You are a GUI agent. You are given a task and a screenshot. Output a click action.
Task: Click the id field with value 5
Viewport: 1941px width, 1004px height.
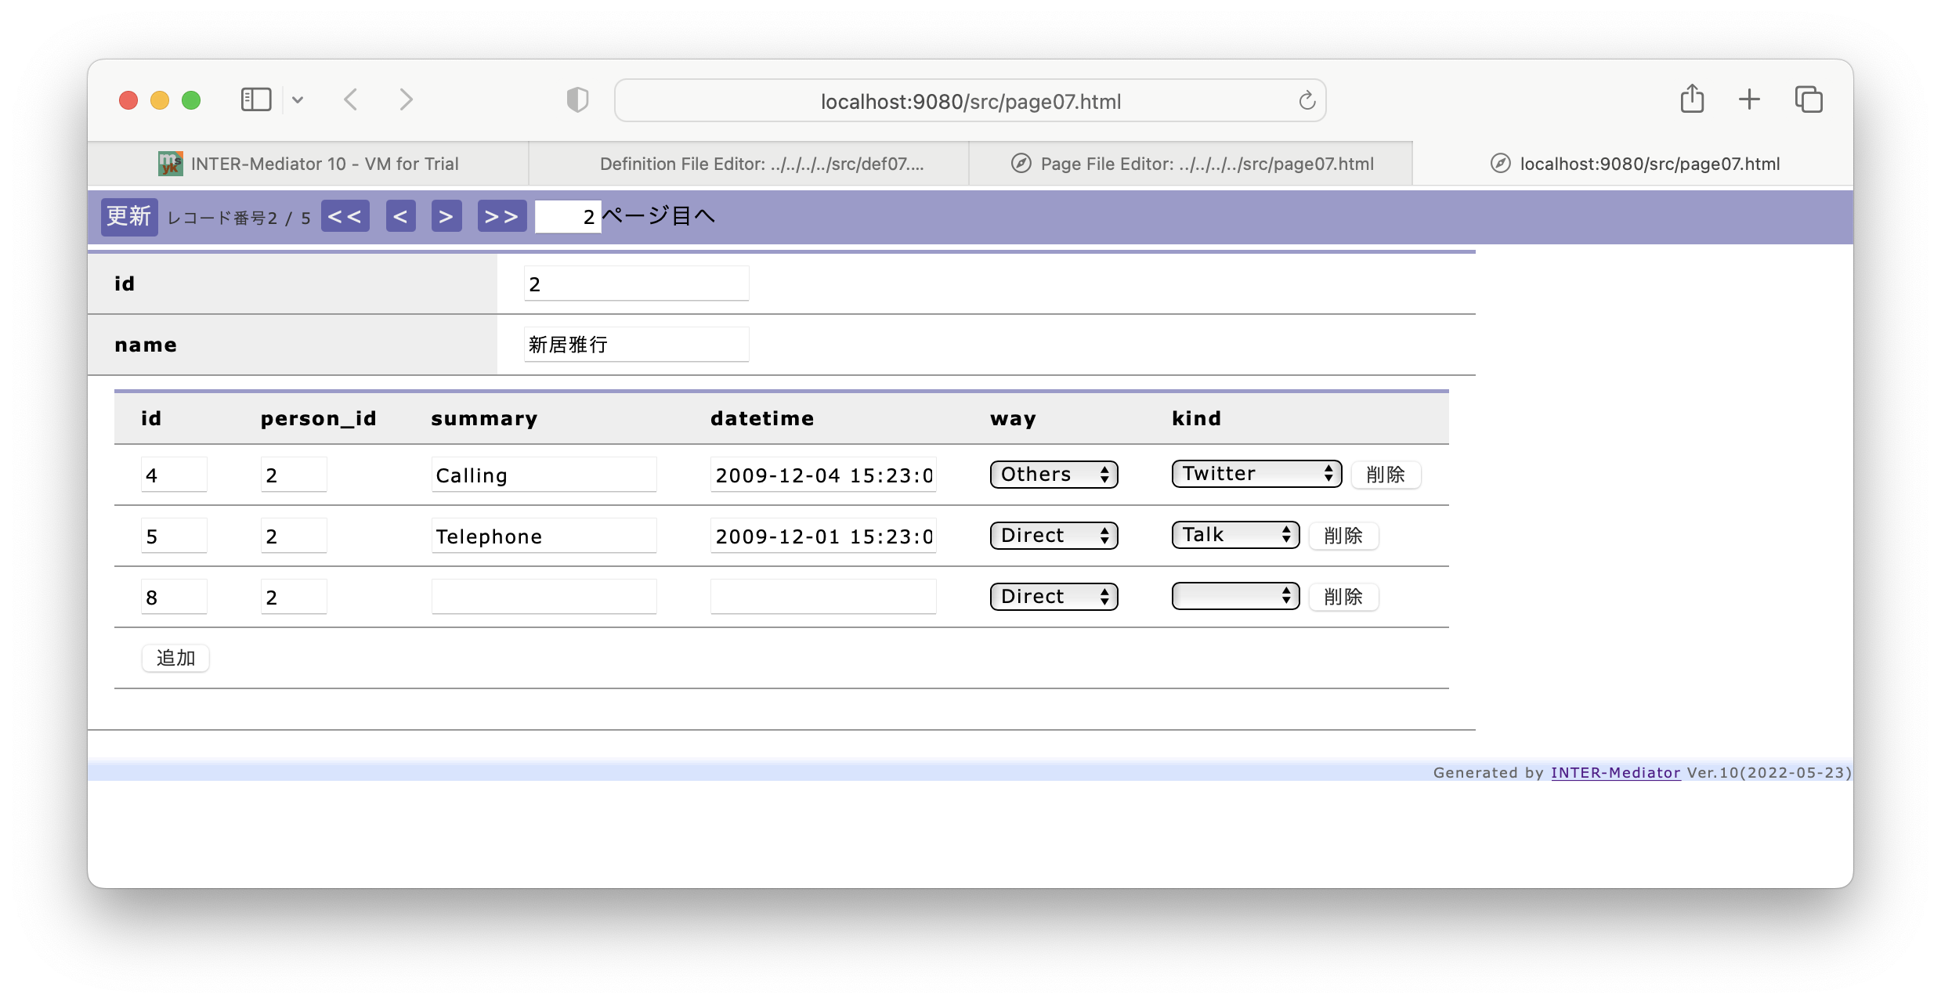coord(174,536)
